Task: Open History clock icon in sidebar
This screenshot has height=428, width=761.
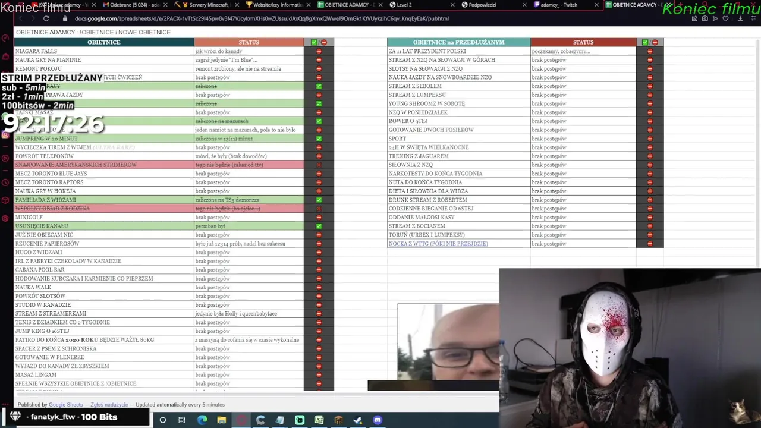Action: click(x=5, y=182)
